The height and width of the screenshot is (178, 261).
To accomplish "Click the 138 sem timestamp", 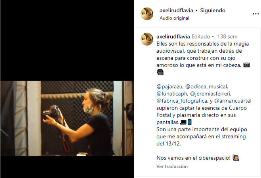I will pyautogui.click(x=227, y=36).
